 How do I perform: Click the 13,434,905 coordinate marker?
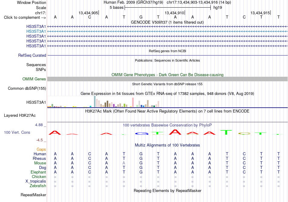click(88, 13)
